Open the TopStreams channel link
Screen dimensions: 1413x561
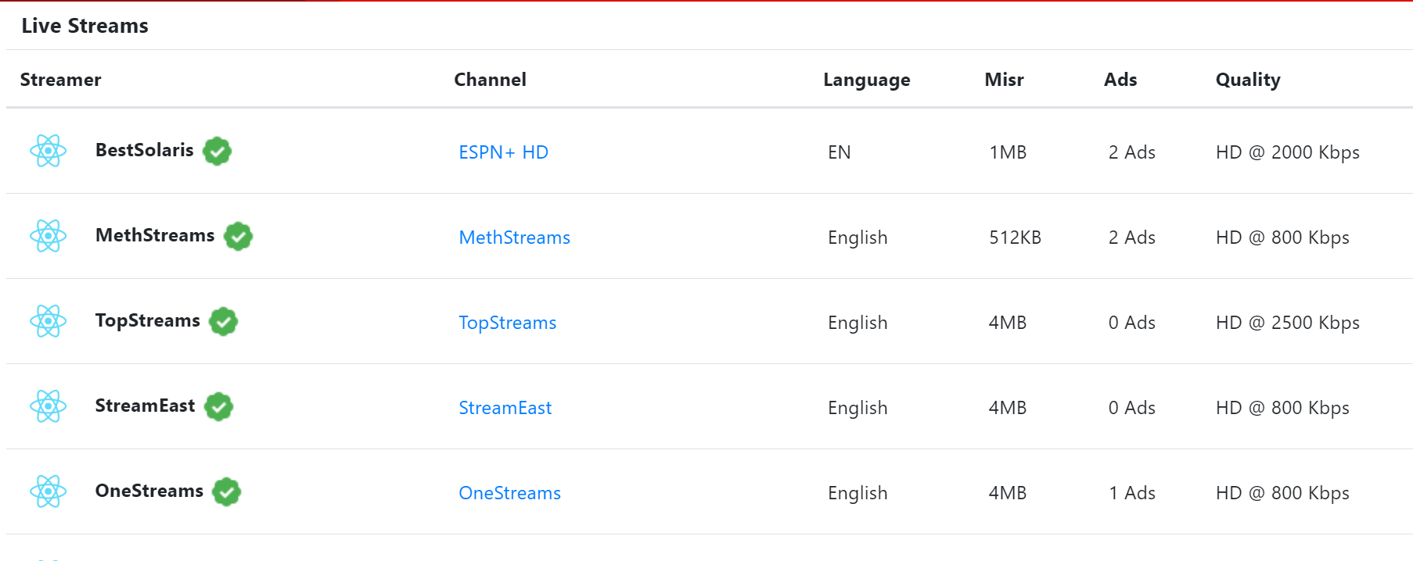(x=507, y=323)
